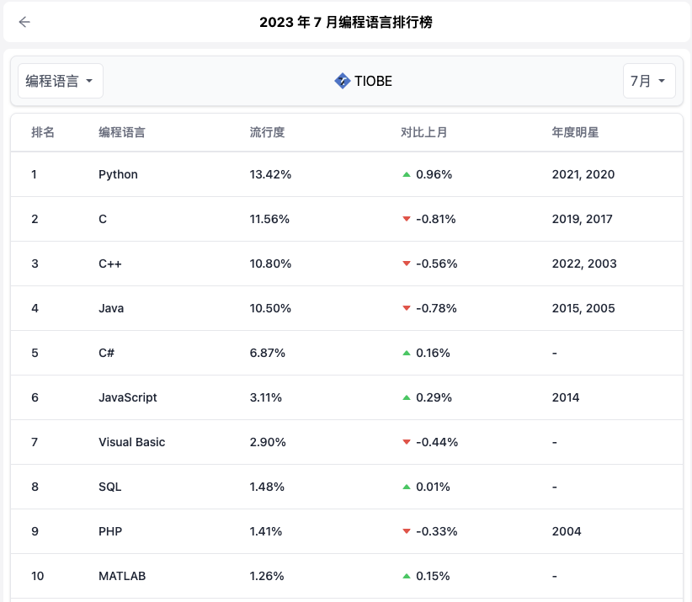Select the Java language name
Screen dimensions: 692x602
(111, 308)
